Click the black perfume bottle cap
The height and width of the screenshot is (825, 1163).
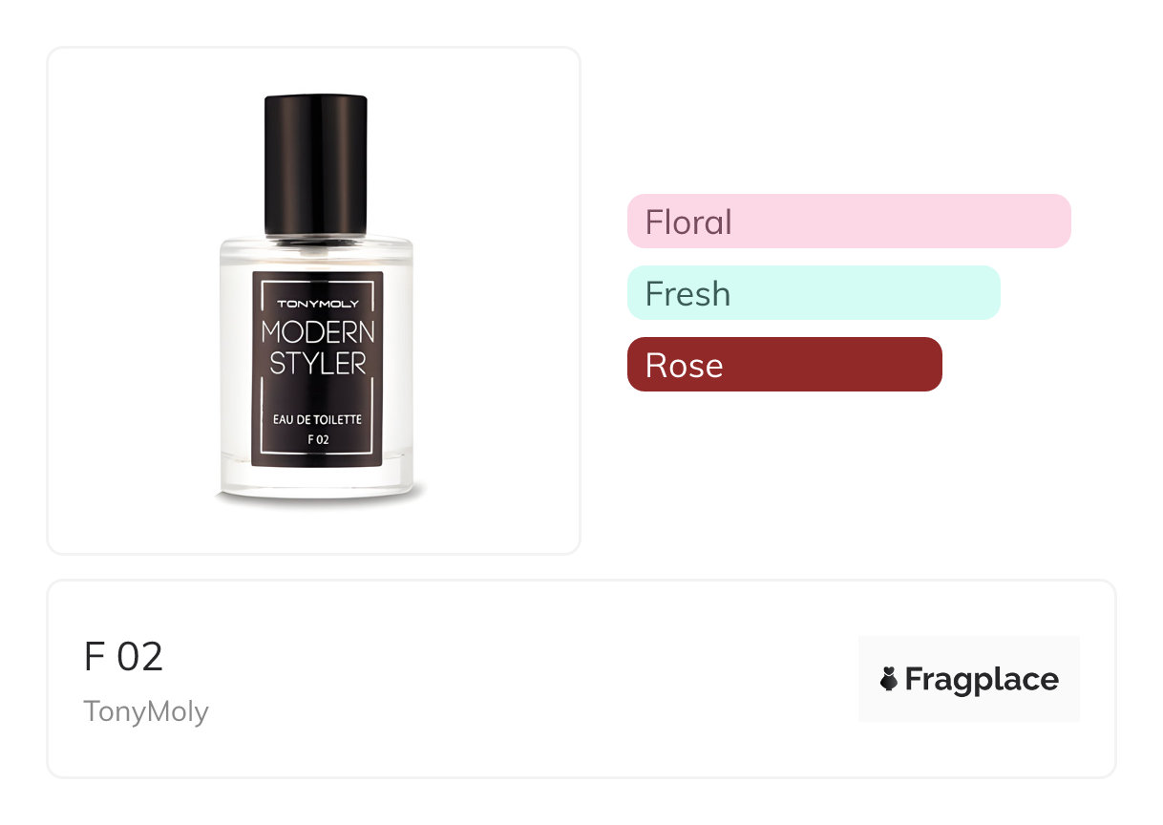pyautogui.click(x=316, y=162)
